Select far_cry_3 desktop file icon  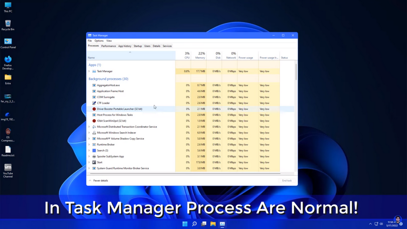[x=8, y=98]
